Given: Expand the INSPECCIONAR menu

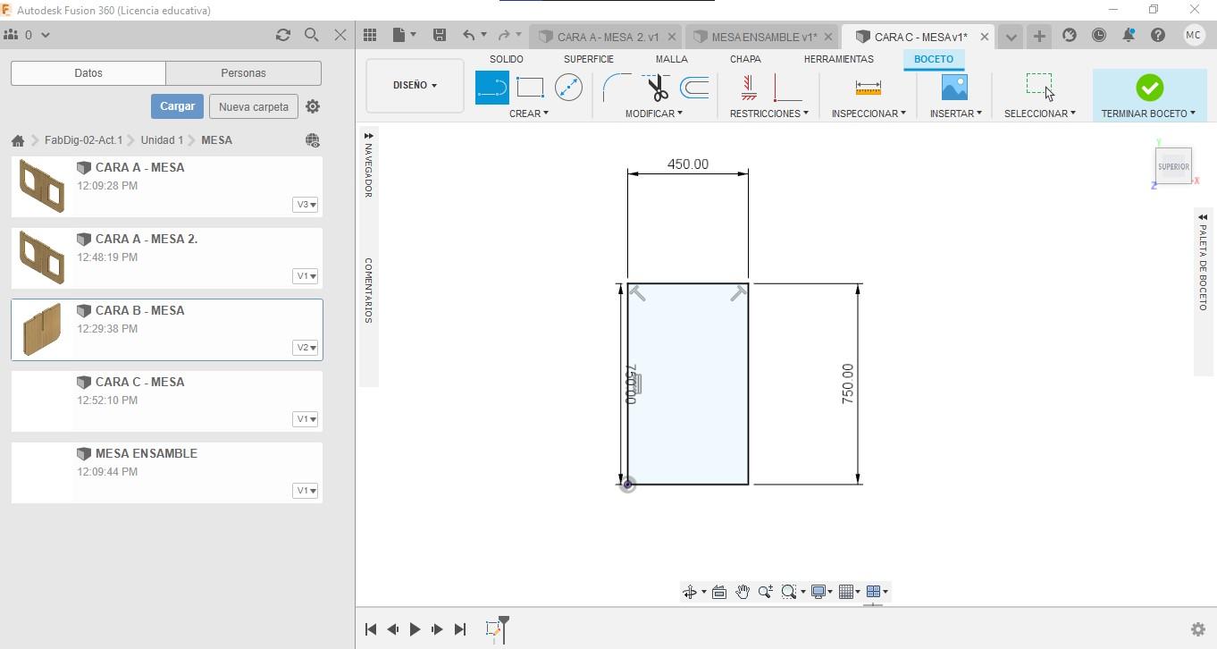Looking at the screenshot, I should click(x=869, y=114).
